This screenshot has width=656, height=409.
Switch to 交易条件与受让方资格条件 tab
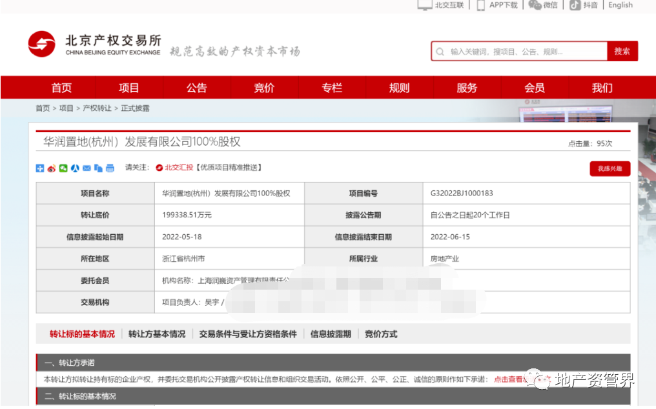tap(248, 334)
